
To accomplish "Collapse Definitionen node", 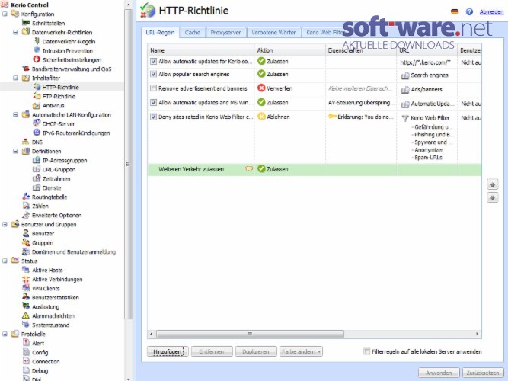I will [x=15, y=151].
